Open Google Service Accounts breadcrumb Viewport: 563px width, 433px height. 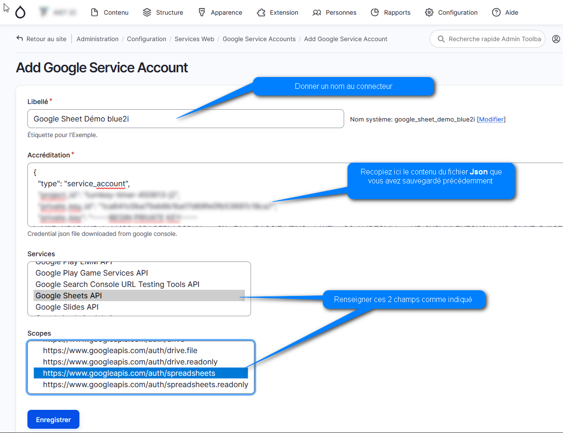(259, 39)
